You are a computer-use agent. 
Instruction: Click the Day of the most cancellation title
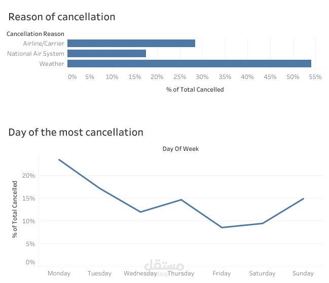click(76, 132)
